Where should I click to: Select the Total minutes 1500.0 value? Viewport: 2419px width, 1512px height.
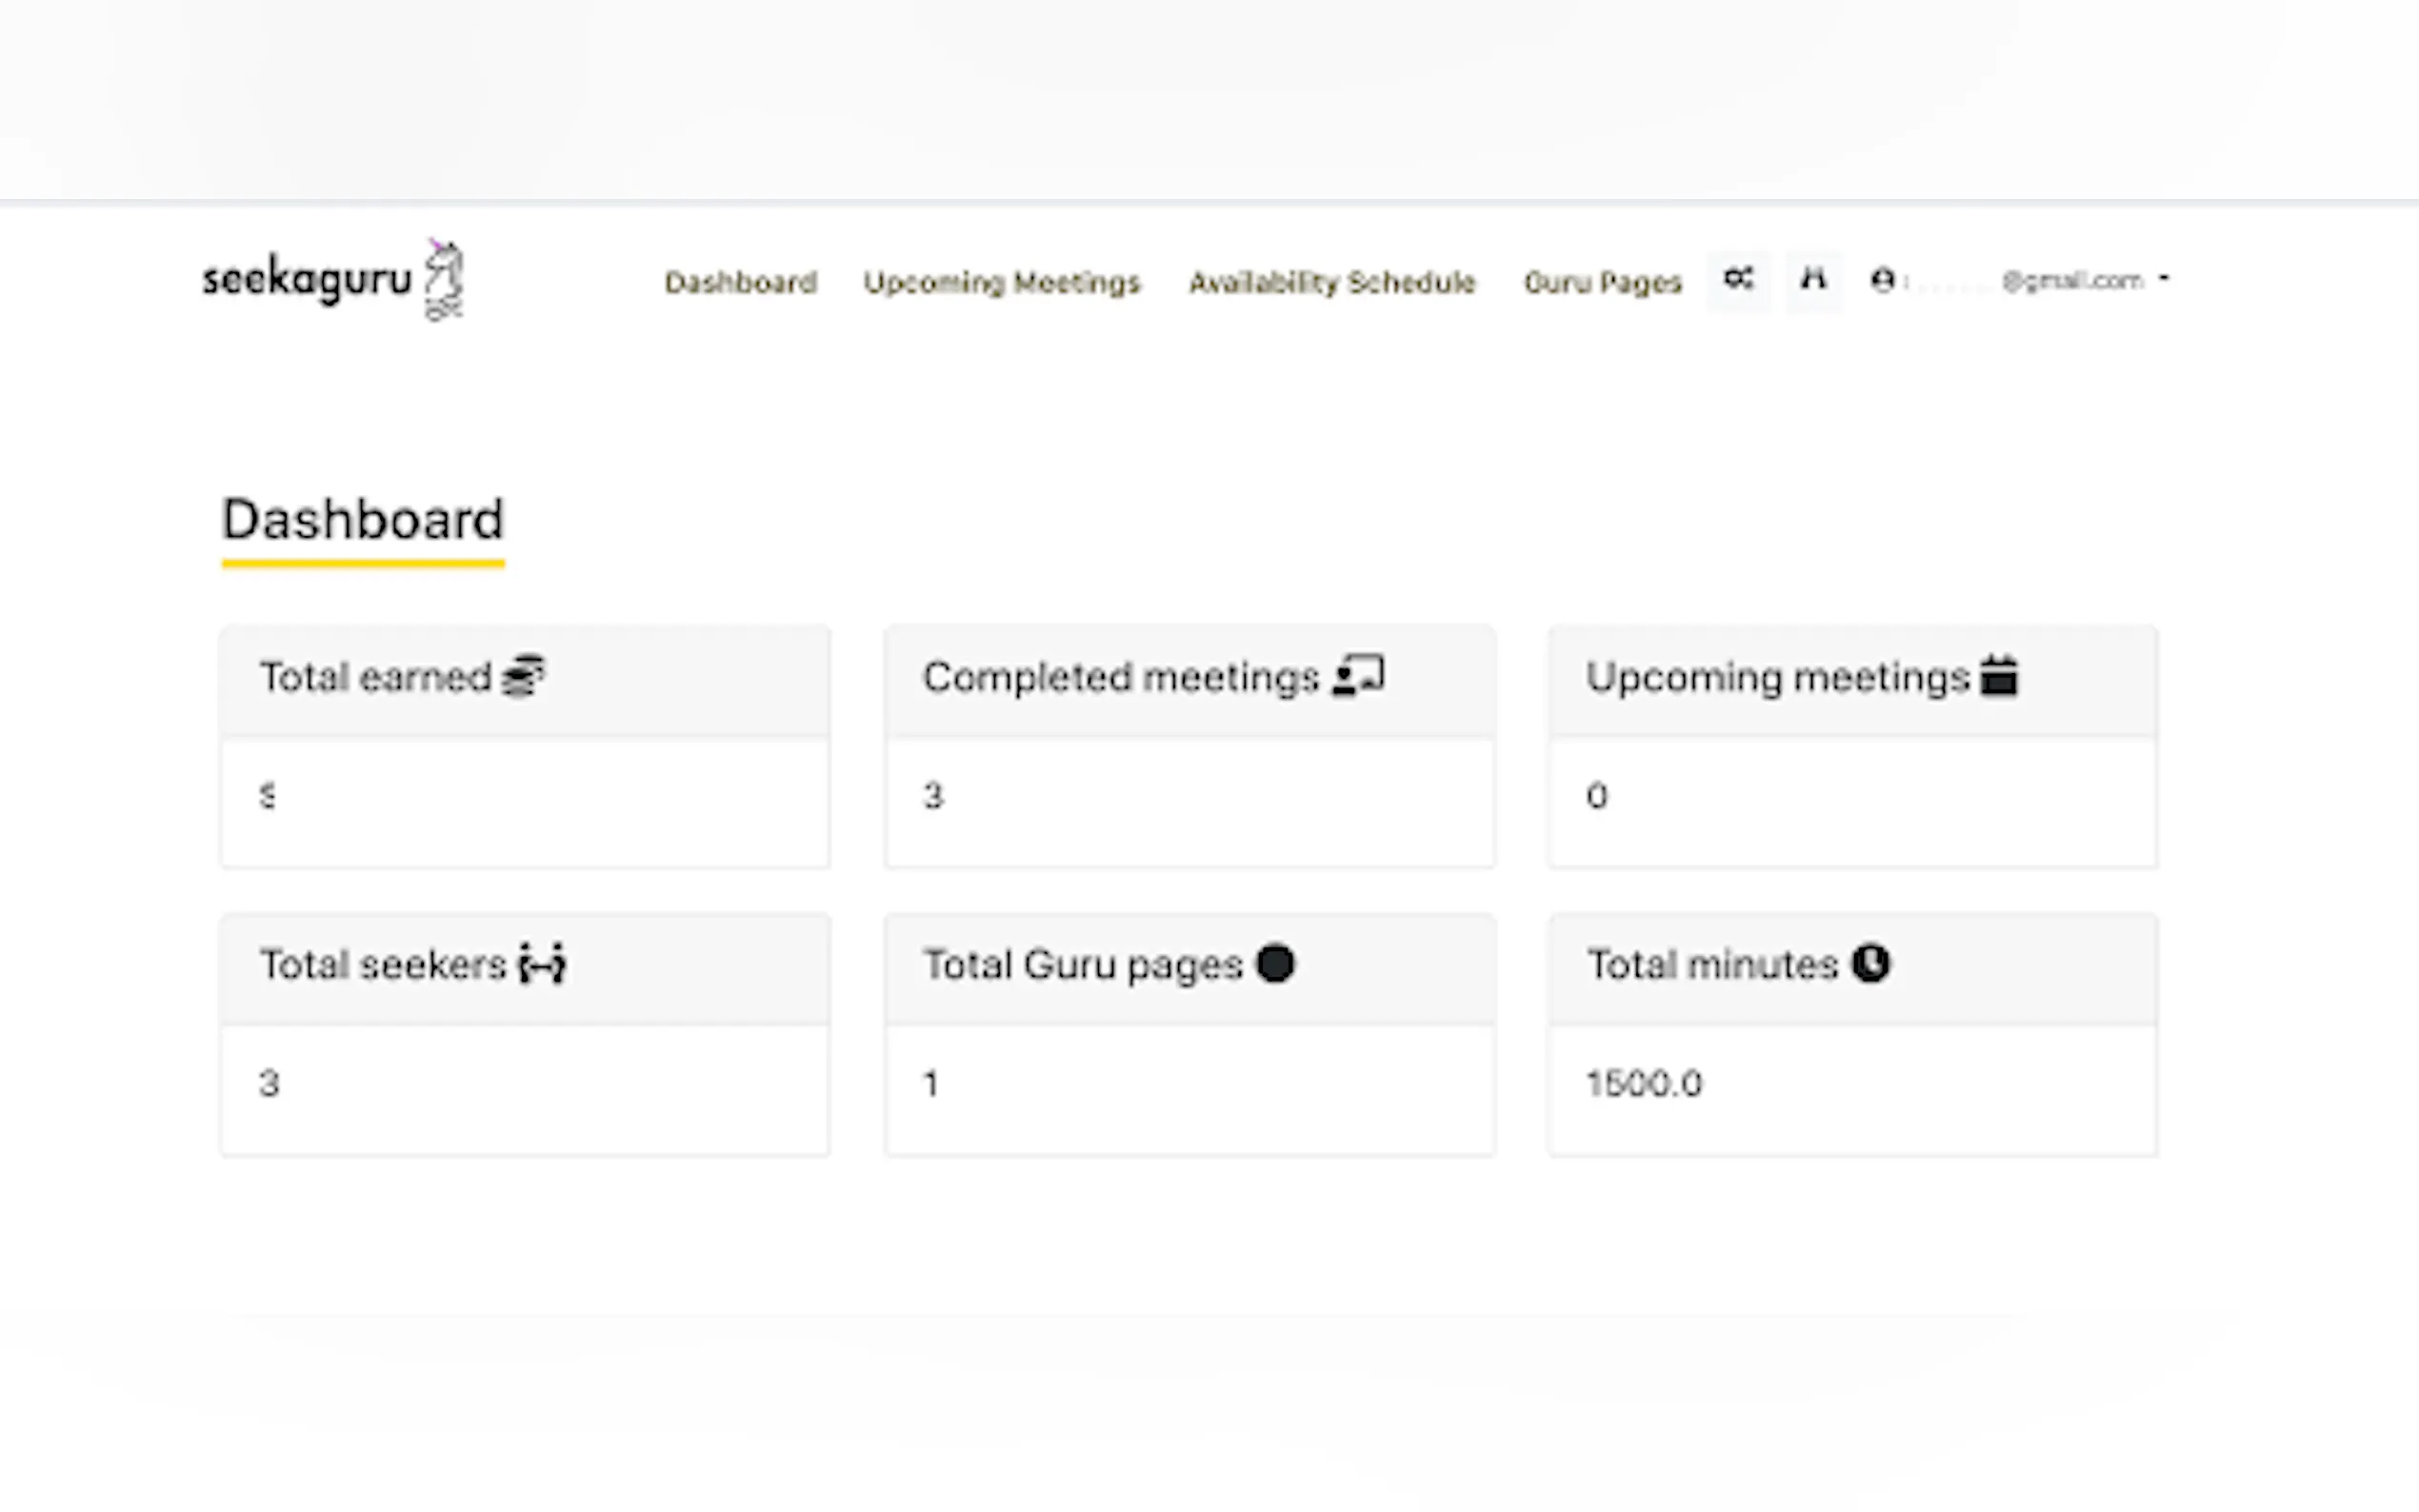pyautogui.click(x=1644, y=1084)
